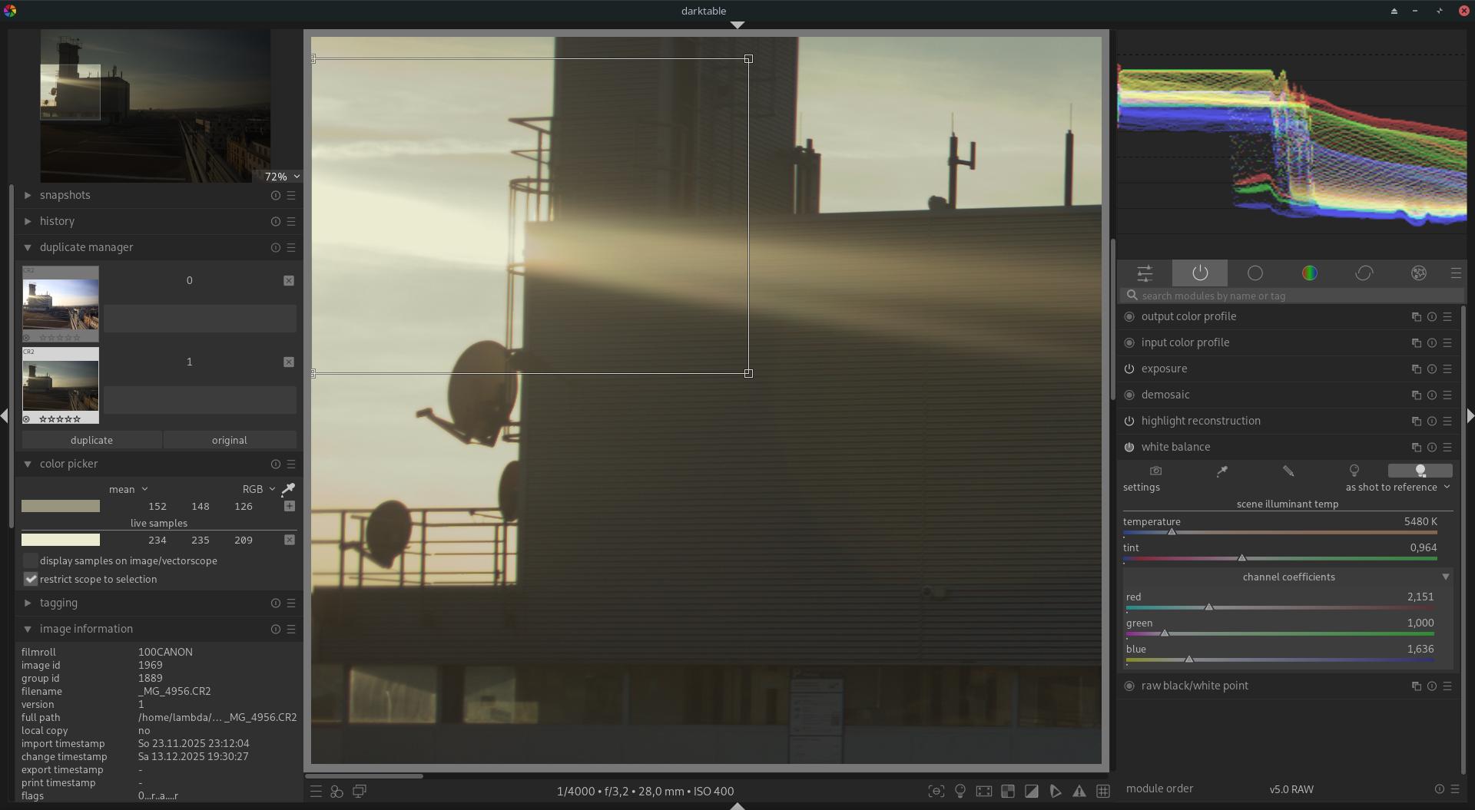This screenshot has width=1475, height=810.
Task: Toggle the gamut check triangle icon
Action: [x=1079, y=791]
